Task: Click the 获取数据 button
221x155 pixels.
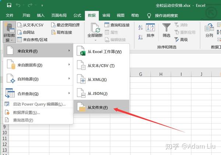Action: [9, 32]
